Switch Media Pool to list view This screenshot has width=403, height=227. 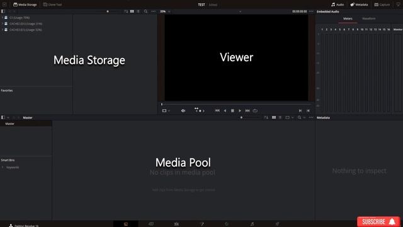coord(280,118)
